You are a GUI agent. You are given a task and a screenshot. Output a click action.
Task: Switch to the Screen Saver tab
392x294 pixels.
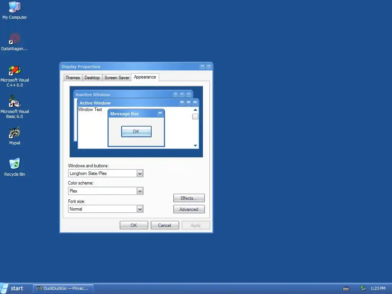117,78
